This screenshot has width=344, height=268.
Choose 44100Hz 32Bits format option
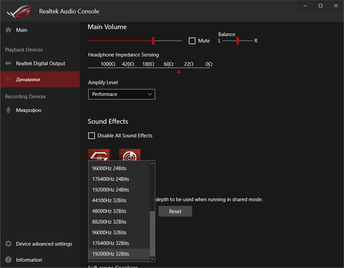coord(109,200)
